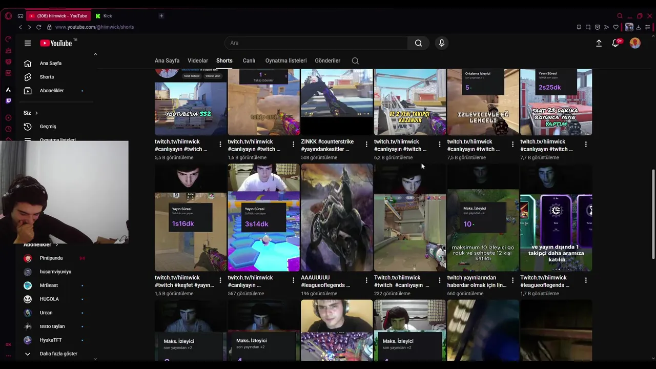
Task: Open three-dot menu for 1,6 B görüntüleme short
Action: tap(294, 145)
